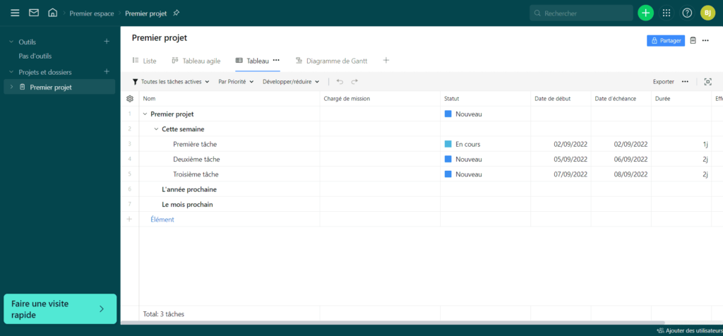Open the Par Priorité dropdown
This screenshot has height=336, width=723.
tap(236, 82)
